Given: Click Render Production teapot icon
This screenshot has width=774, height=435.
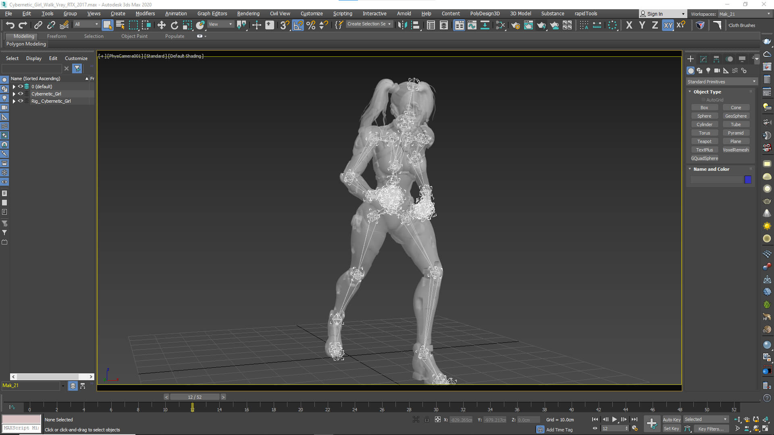Looking at the screenshot, I should 541,25.
